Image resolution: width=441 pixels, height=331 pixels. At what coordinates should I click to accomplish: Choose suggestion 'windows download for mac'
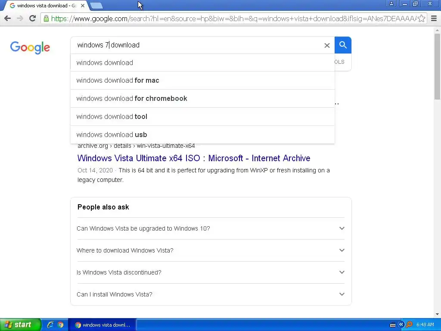(202, 81)
